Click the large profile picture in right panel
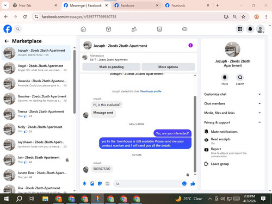 tap(232, 50)
